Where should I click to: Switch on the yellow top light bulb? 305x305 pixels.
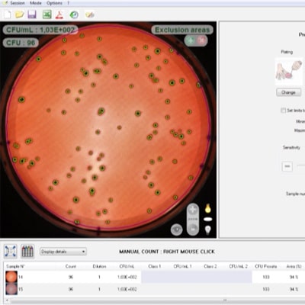(x=208, y=208)
